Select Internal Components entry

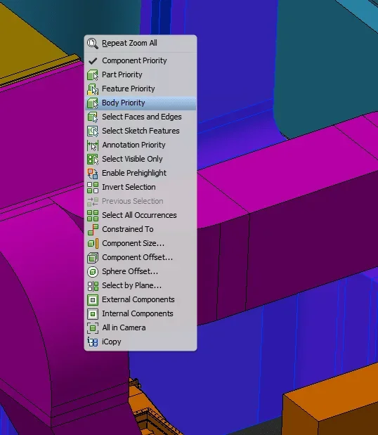pyautogui.click(x=141, y=313)
